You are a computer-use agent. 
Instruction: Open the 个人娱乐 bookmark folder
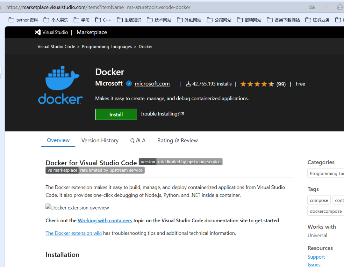(56, 20)
